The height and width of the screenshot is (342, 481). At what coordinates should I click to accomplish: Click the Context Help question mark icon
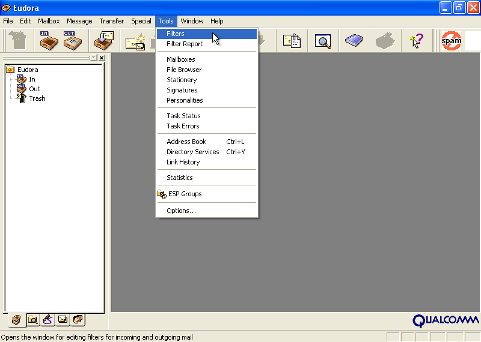[417, 41]
